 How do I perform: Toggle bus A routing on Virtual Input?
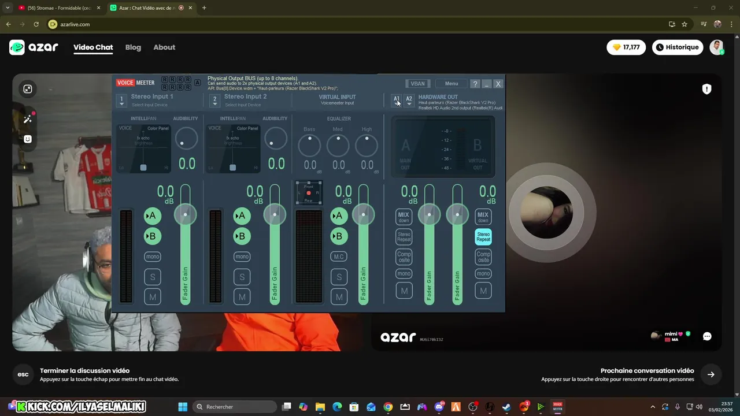pyautogui.click(x=339, y=216)
